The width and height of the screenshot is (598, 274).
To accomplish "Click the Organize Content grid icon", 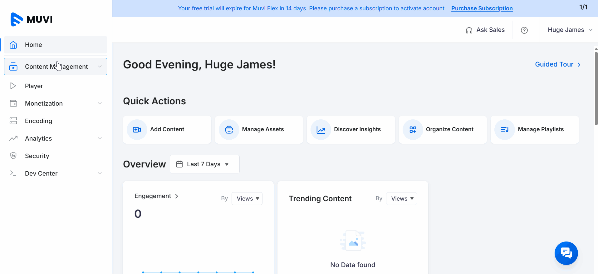I will (x=413, y=130).
